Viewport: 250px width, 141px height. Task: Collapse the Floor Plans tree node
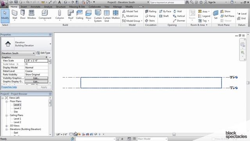[7, 101]
